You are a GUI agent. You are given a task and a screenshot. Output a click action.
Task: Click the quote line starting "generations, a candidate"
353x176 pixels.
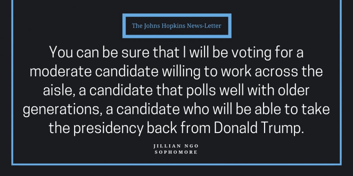176,109
